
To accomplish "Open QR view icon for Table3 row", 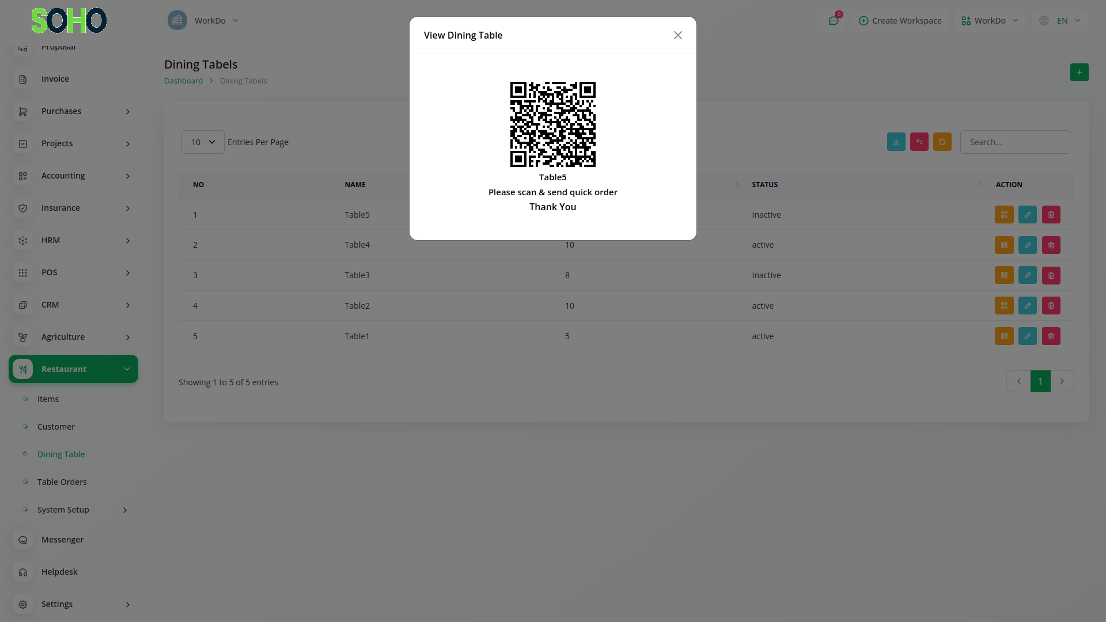I will pos(1004,275).
